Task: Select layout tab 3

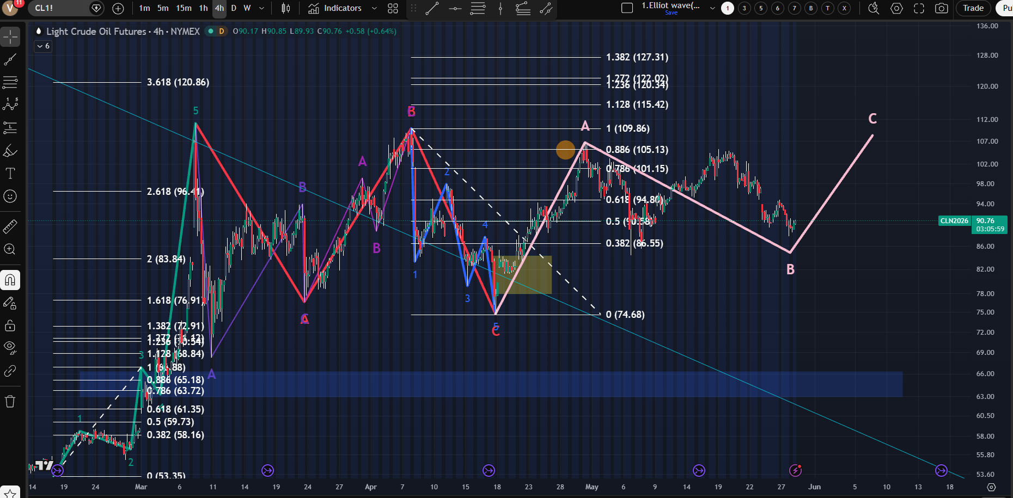Action: pos(745,8)
